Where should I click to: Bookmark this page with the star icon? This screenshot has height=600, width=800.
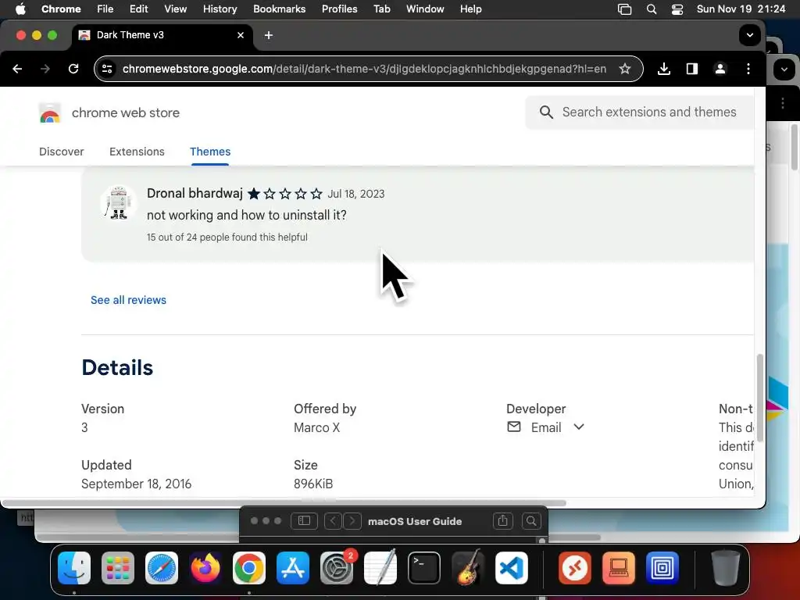(624, 69)
